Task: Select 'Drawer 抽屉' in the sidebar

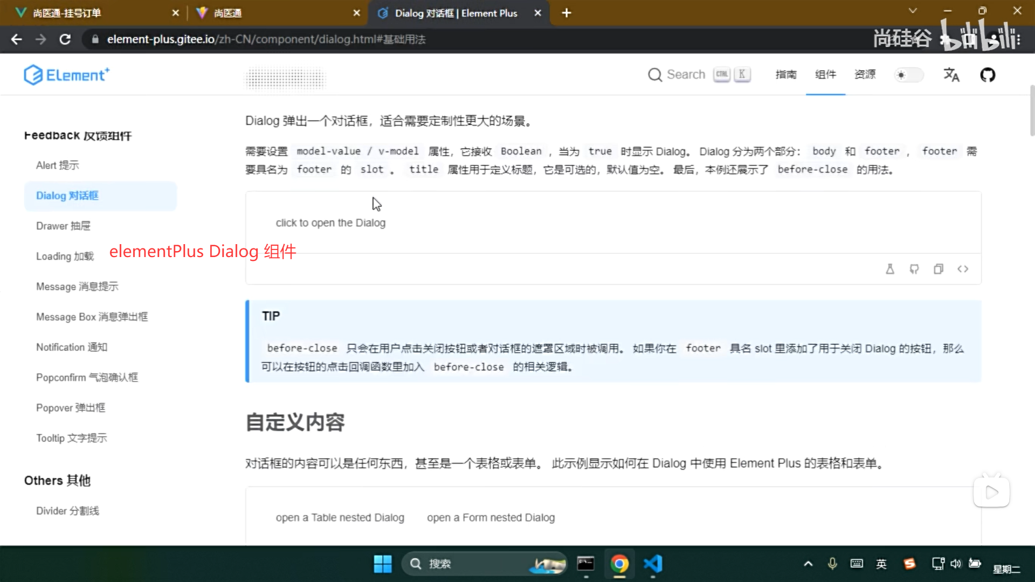Action: [63, 226]
